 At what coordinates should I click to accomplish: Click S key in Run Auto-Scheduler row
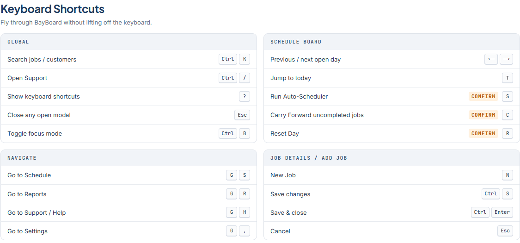[508, 97]
